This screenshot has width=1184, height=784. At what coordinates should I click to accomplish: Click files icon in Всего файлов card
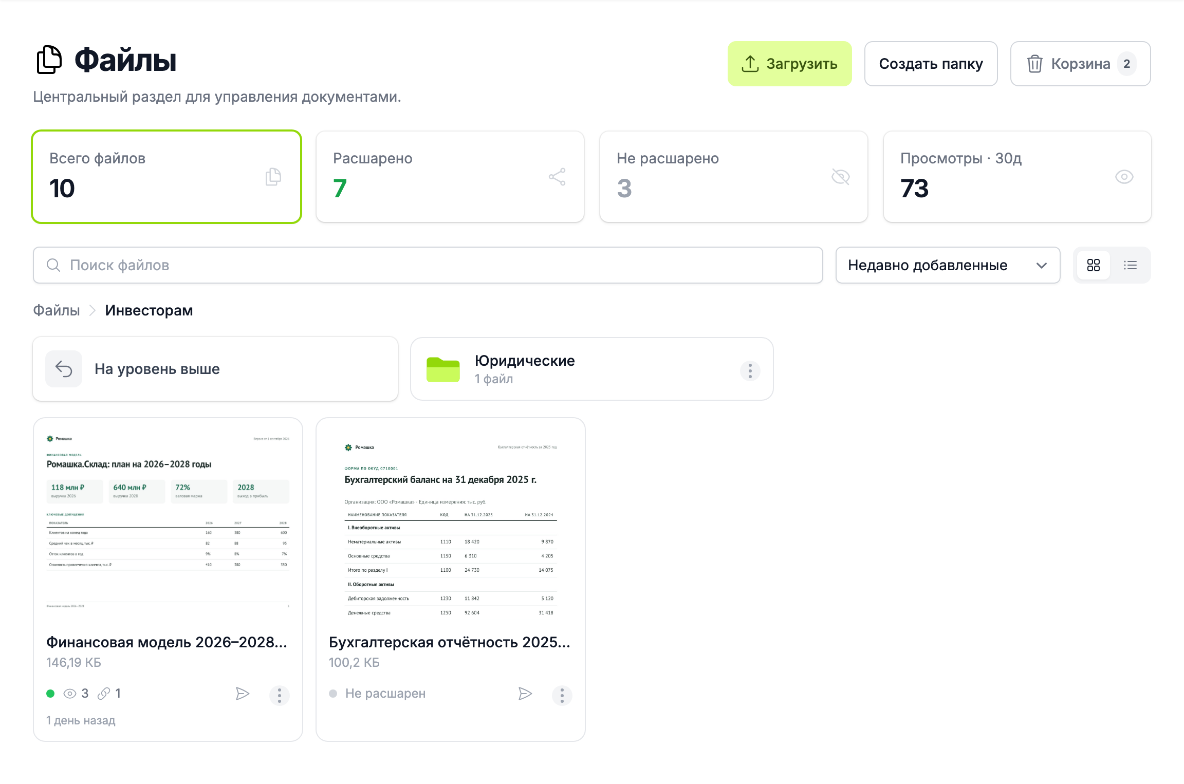pos(273,177)
